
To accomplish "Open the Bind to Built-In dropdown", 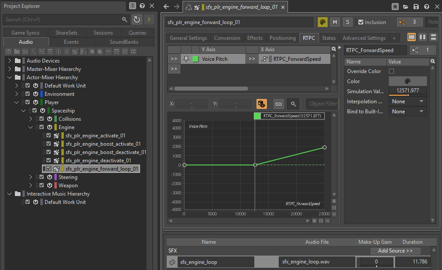I will (x=407, y=112).
